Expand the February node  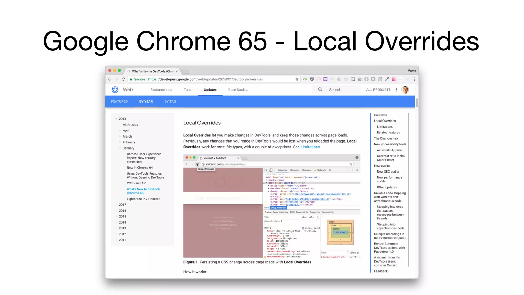pos(120,142)
